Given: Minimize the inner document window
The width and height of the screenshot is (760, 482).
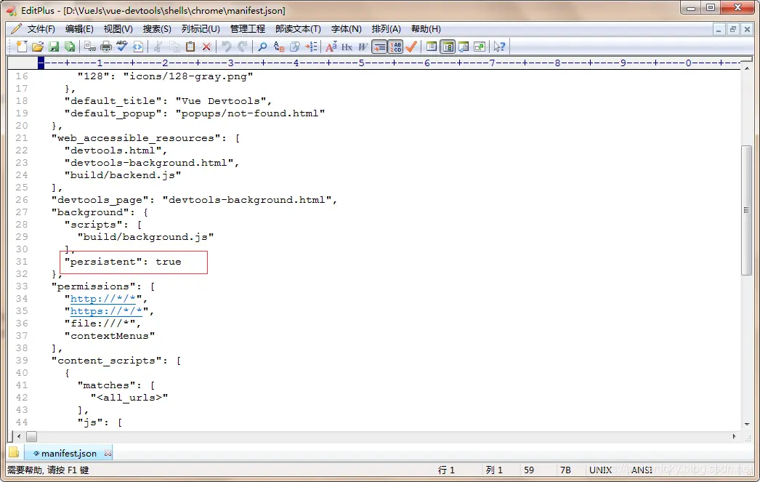Looking at the screenshot, I should coord(719,30).
